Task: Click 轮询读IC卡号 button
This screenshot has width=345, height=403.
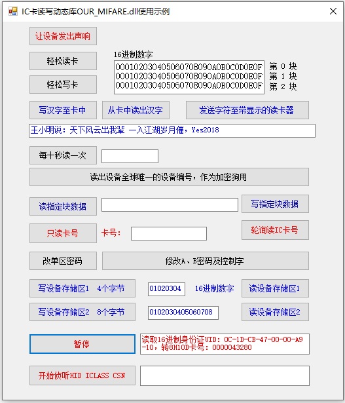Action: [275, 230]
